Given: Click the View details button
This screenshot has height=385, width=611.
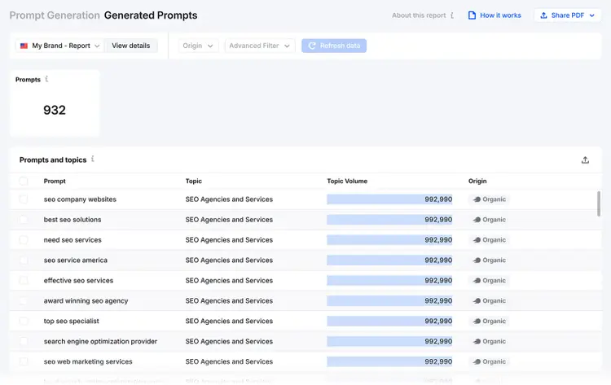Looking at the screenshot, I should 131,46.
